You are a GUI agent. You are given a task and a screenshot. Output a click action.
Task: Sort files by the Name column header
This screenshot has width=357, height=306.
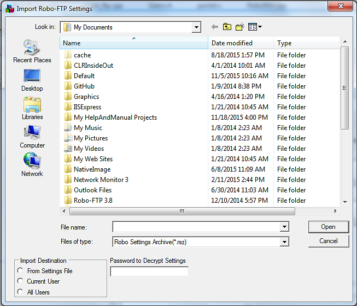(134, 43)
